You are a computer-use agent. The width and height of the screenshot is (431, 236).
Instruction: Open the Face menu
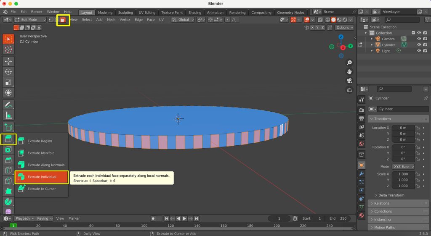coord(151,20)
